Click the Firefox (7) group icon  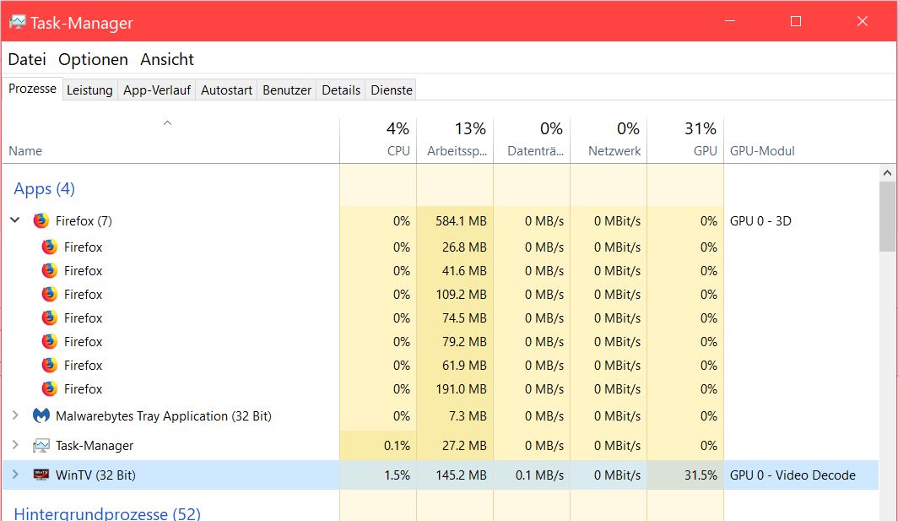pyautogui.click(x=41, y=221)
